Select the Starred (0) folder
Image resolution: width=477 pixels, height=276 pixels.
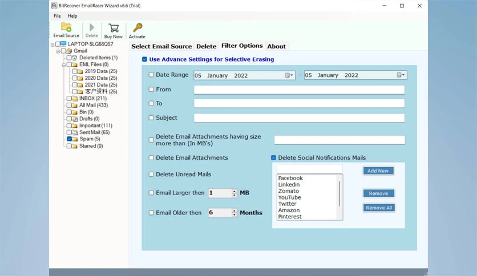click(x=91, y=146)
